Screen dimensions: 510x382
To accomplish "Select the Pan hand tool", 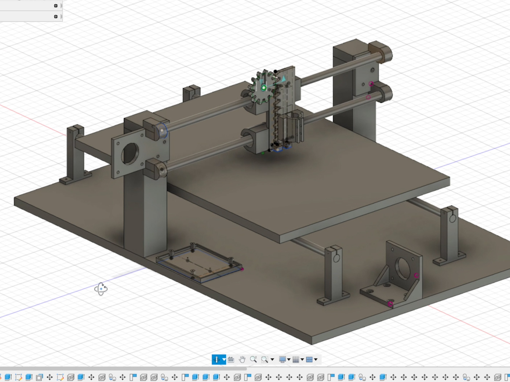I will [242, 360].
